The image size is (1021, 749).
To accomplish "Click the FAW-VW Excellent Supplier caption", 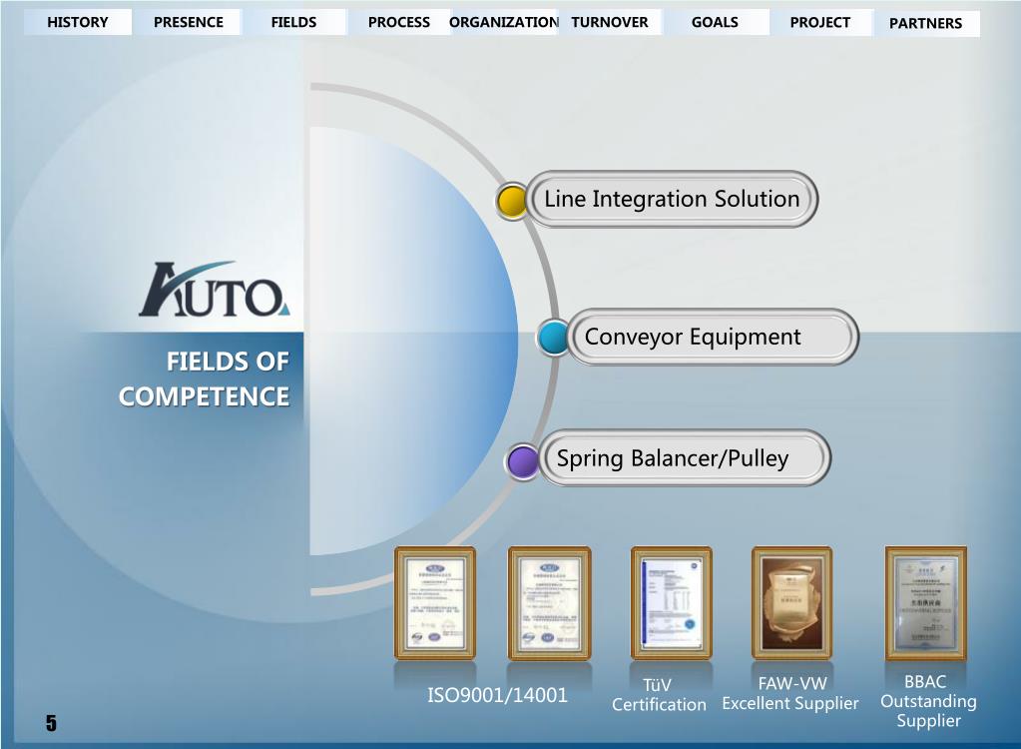I will [x=790, y=694].
